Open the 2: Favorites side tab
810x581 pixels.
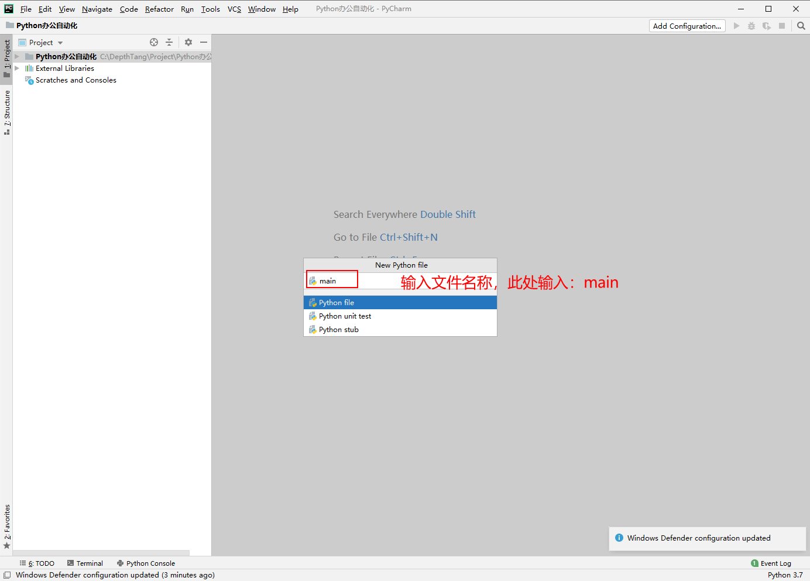tap(7, 526)
